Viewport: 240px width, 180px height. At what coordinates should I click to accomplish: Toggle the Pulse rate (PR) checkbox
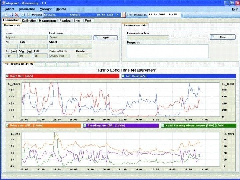[7, 126]
